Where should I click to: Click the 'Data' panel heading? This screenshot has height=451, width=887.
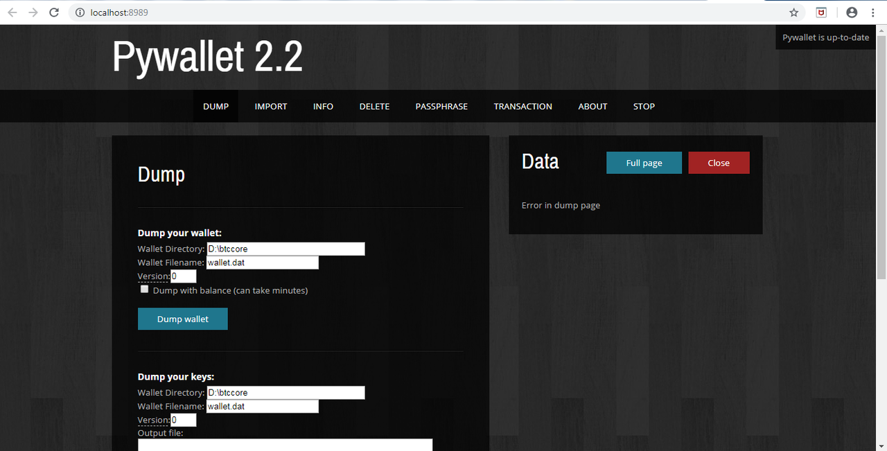(541, 161)
